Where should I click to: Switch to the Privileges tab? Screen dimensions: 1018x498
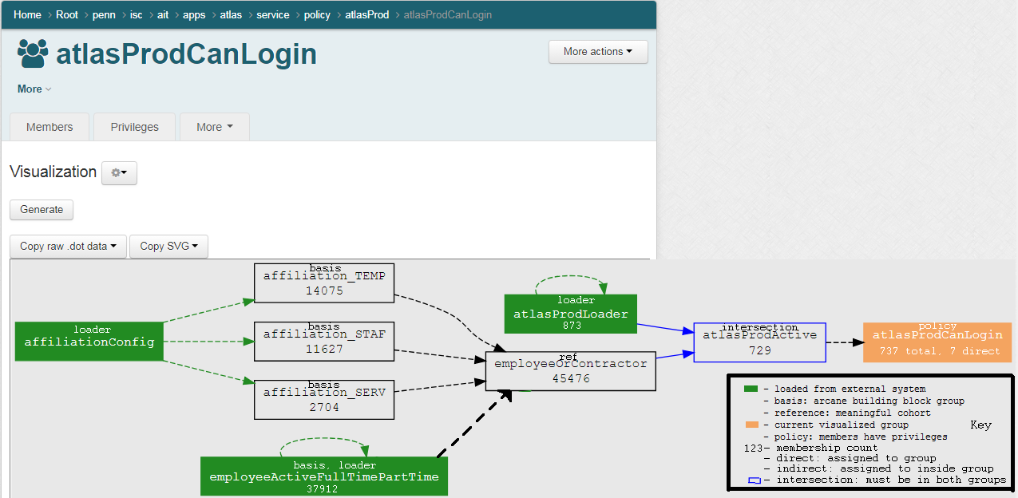click(x=134, y=127)
